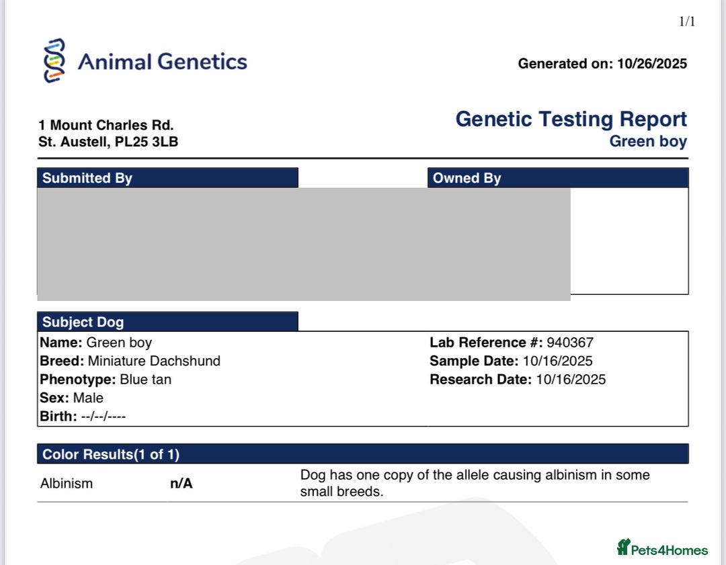This screenshot has width=726, height=565.
Task: Click the Albinism result row label
Action: coord(67,484)
